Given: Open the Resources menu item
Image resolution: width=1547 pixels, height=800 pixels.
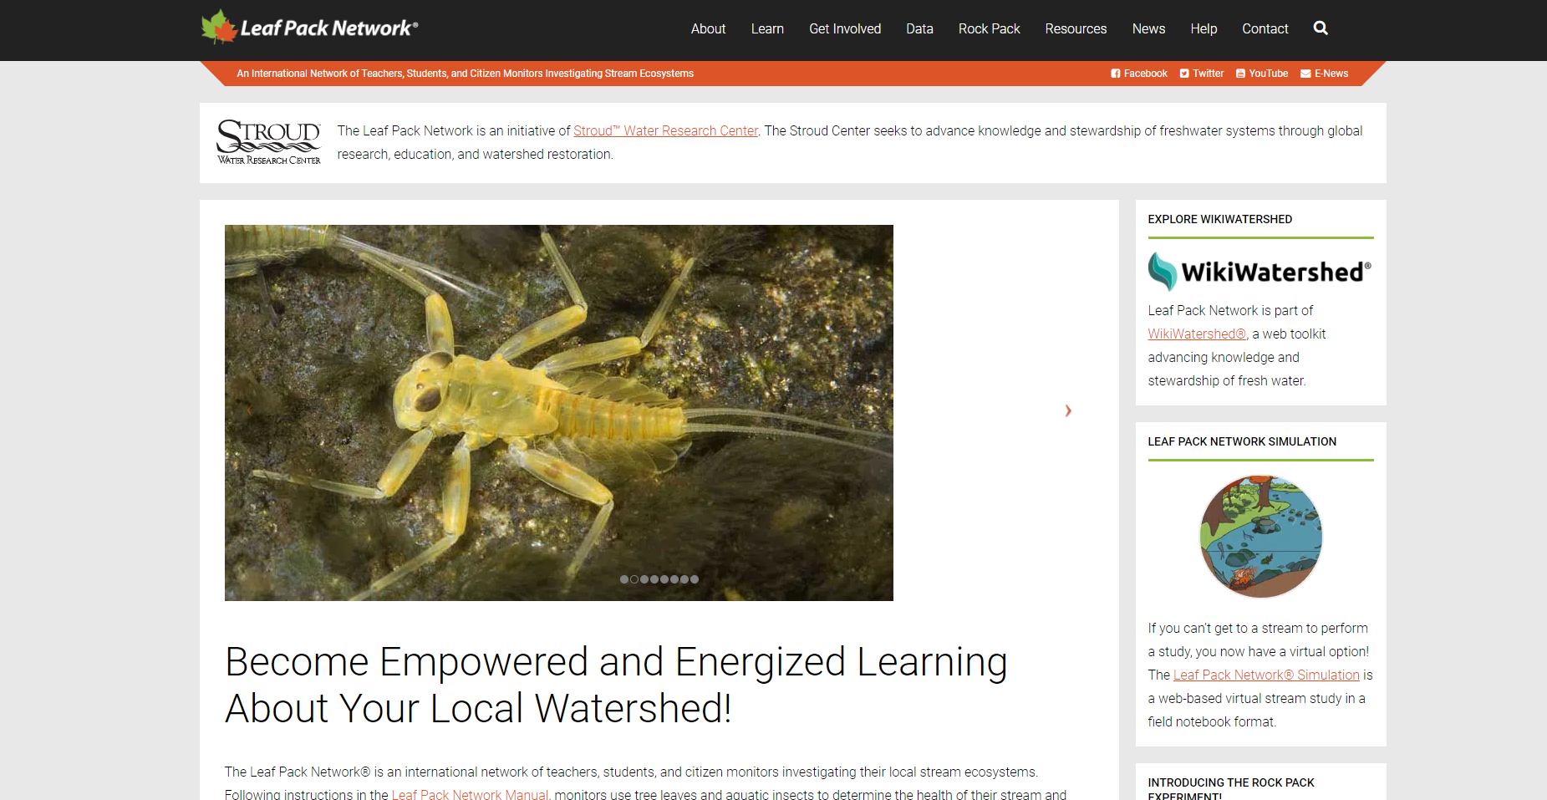Looking at the screenshot, I should [x=1076, y=28].
